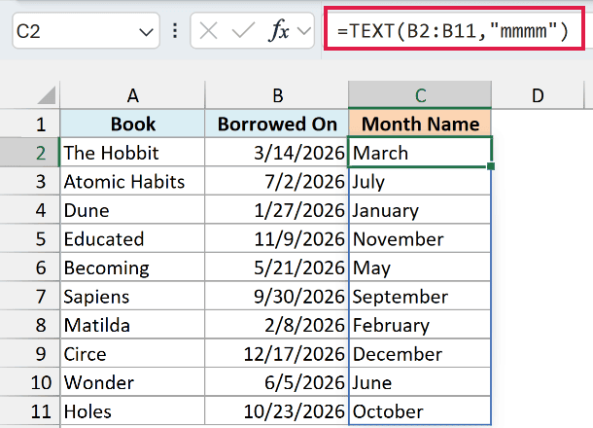Select the cell Atomic Habits

[x=132, y=181]
